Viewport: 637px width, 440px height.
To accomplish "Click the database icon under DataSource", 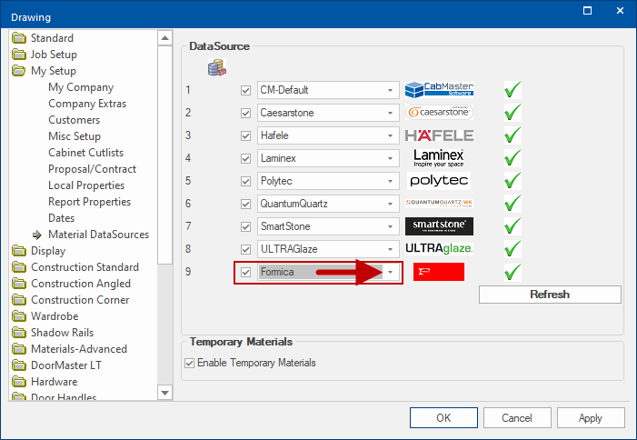I will 216,67.
